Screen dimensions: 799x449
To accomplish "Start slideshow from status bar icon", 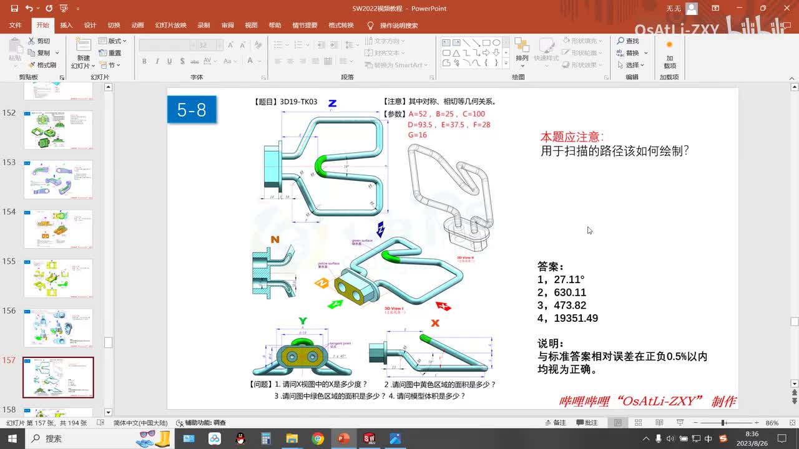I will click(680, 423).
